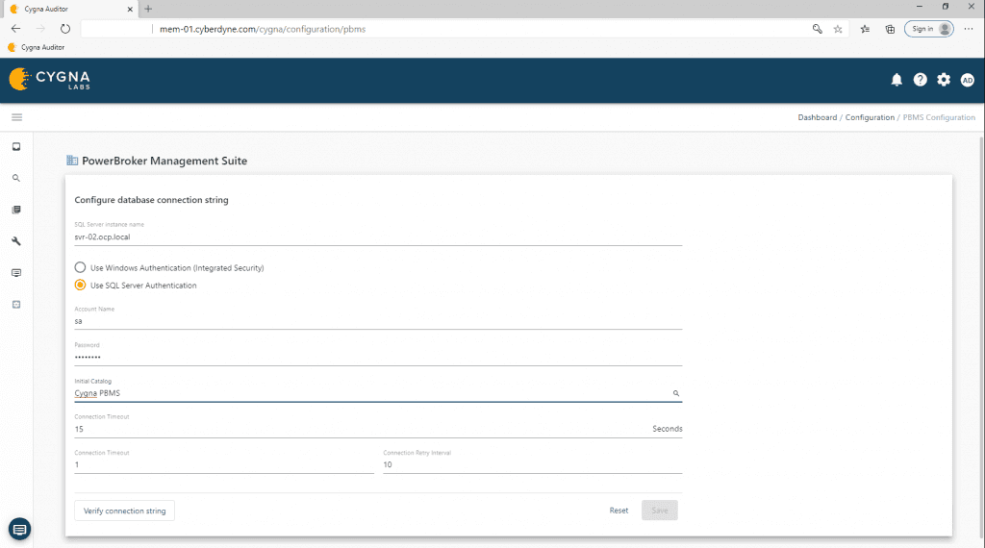Go to Dashboard breadcrumb link

point(818,117)
